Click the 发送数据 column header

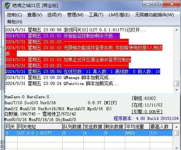pos(94,127)
